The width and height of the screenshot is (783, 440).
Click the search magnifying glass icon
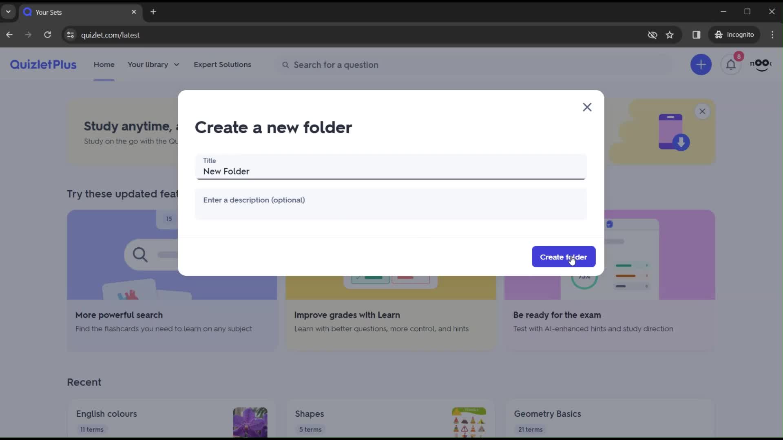click(x=285, y=64)
